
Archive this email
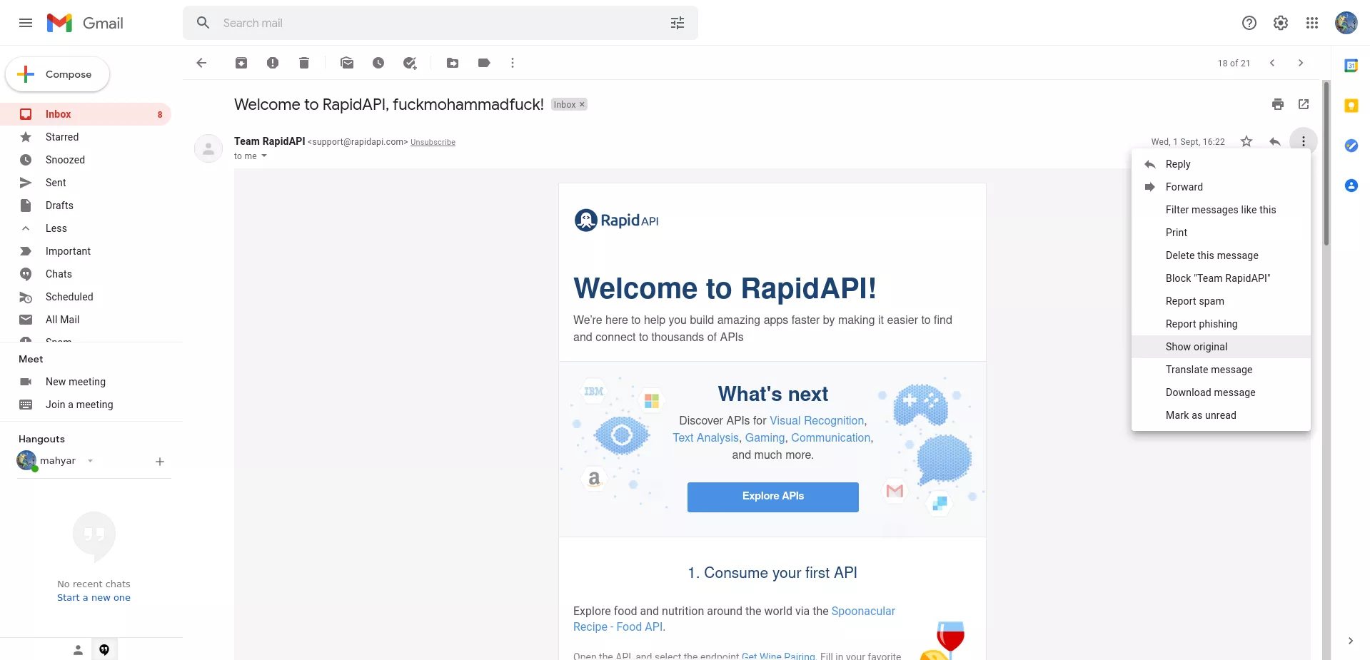(241, 63)
